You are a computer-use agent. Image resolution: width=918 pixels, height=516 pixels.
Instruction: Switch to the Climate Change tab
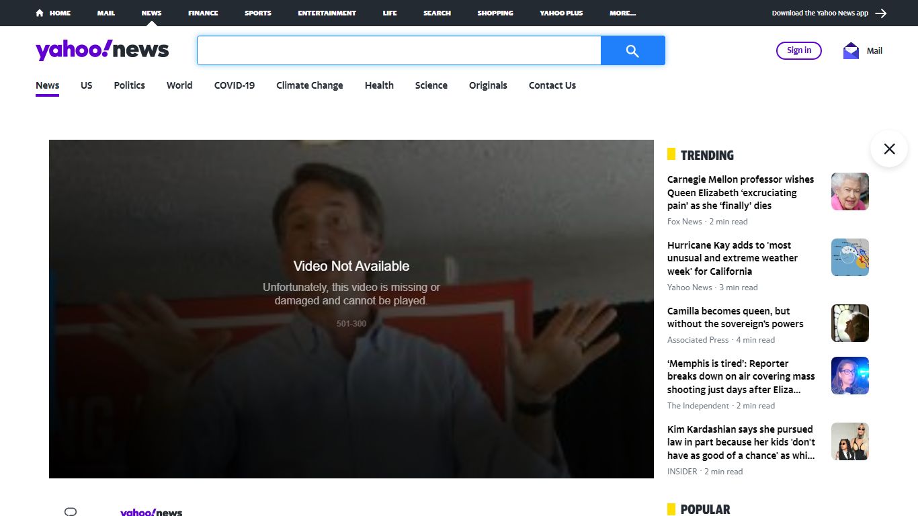tap(310, 85)
